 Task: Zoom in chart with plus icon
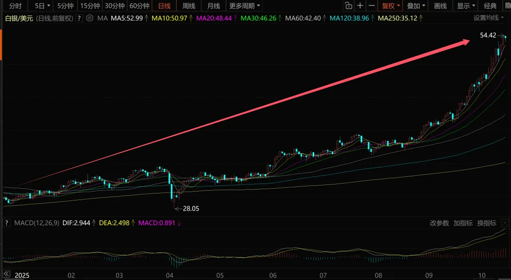(360, 6)
